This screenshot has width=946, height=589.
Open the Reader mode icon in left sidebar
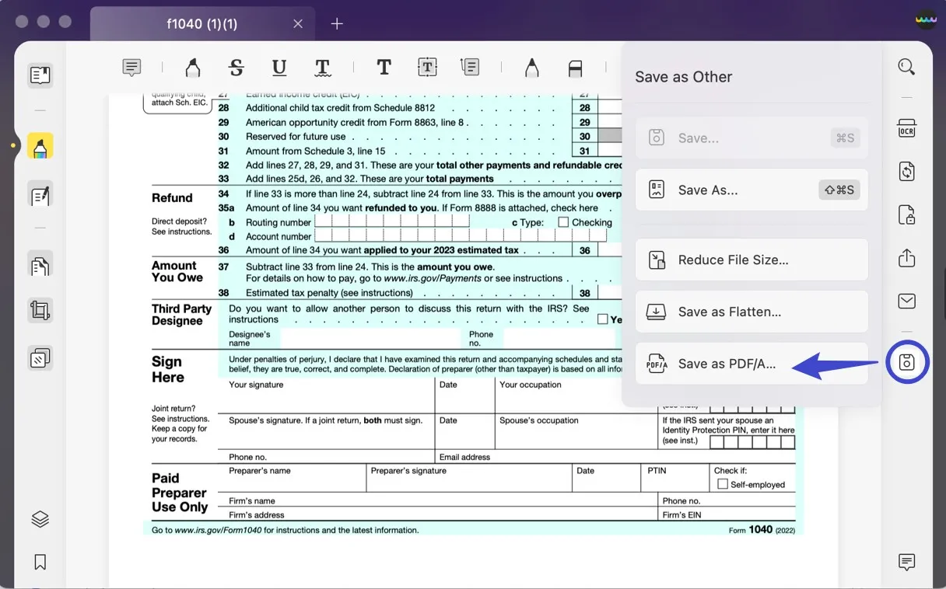[40, 75]
